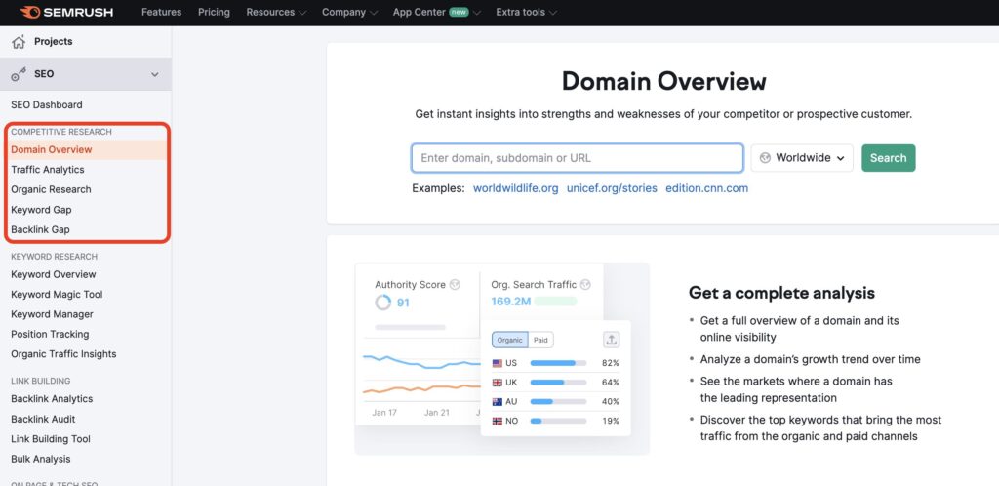
Task: Open the Worldwide region dropdown
Action: pos(802,158)
